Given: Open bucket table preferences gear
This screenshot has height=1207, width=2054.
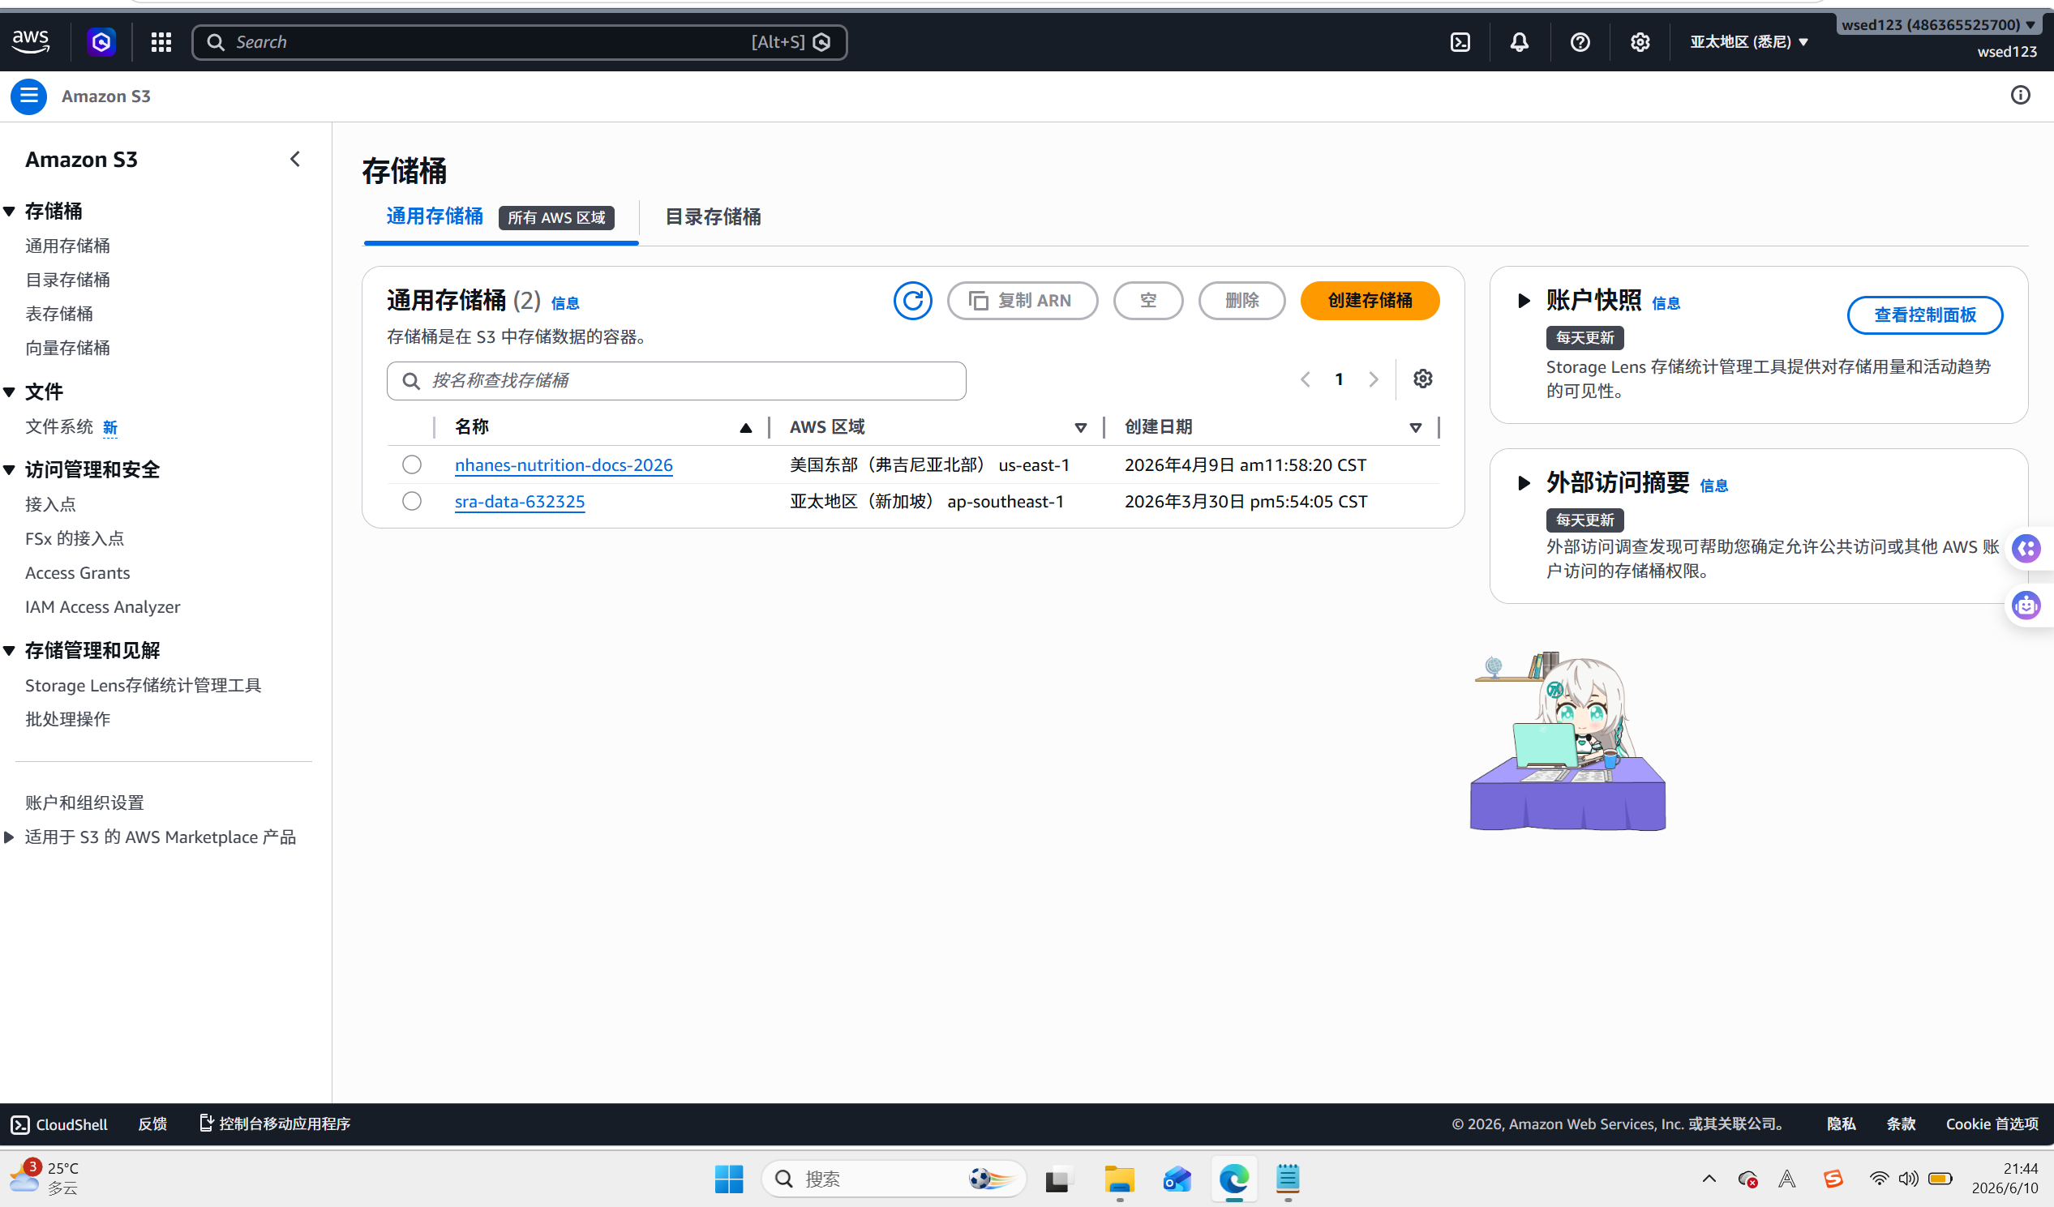Looking at the screenshot, I should click(x=1422, y=379).
